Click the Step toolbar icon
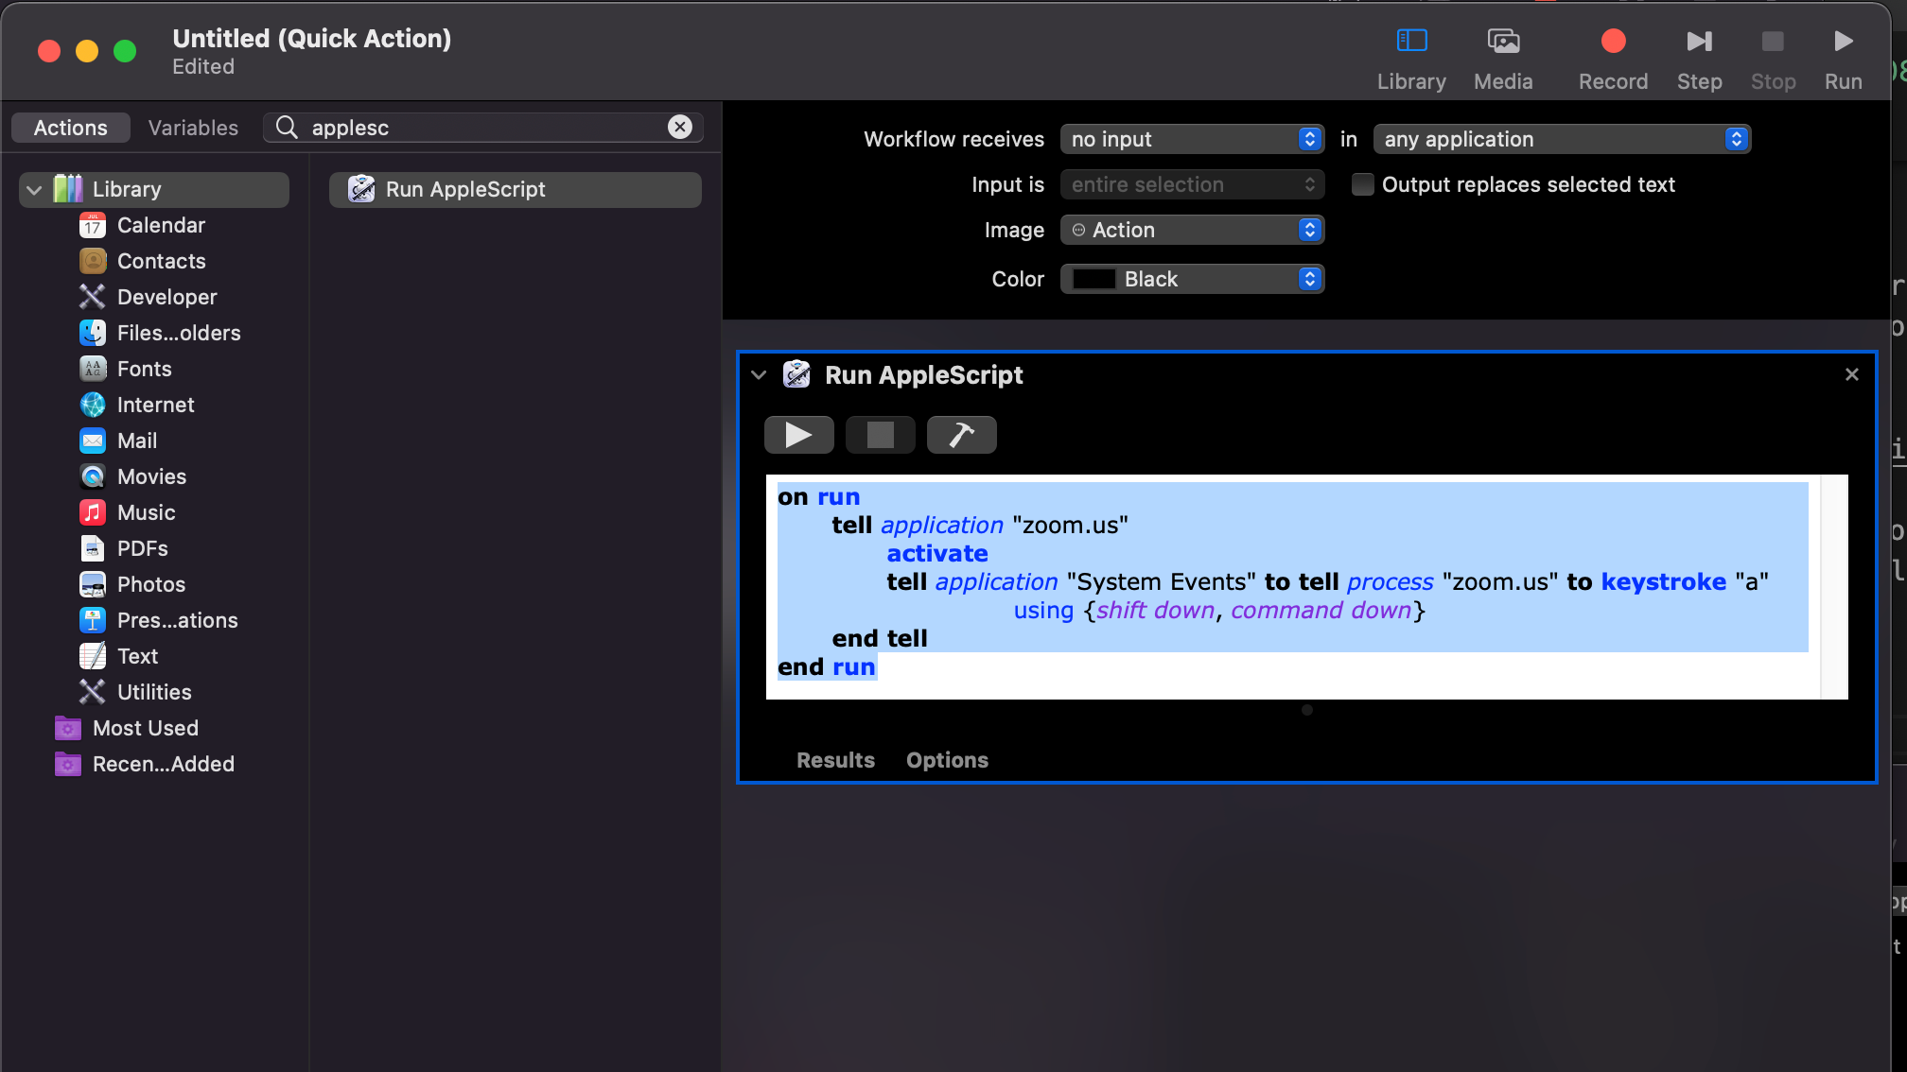Image resolution: width=1907 pixels, height=1072 pixels. tap(1699, 42)
